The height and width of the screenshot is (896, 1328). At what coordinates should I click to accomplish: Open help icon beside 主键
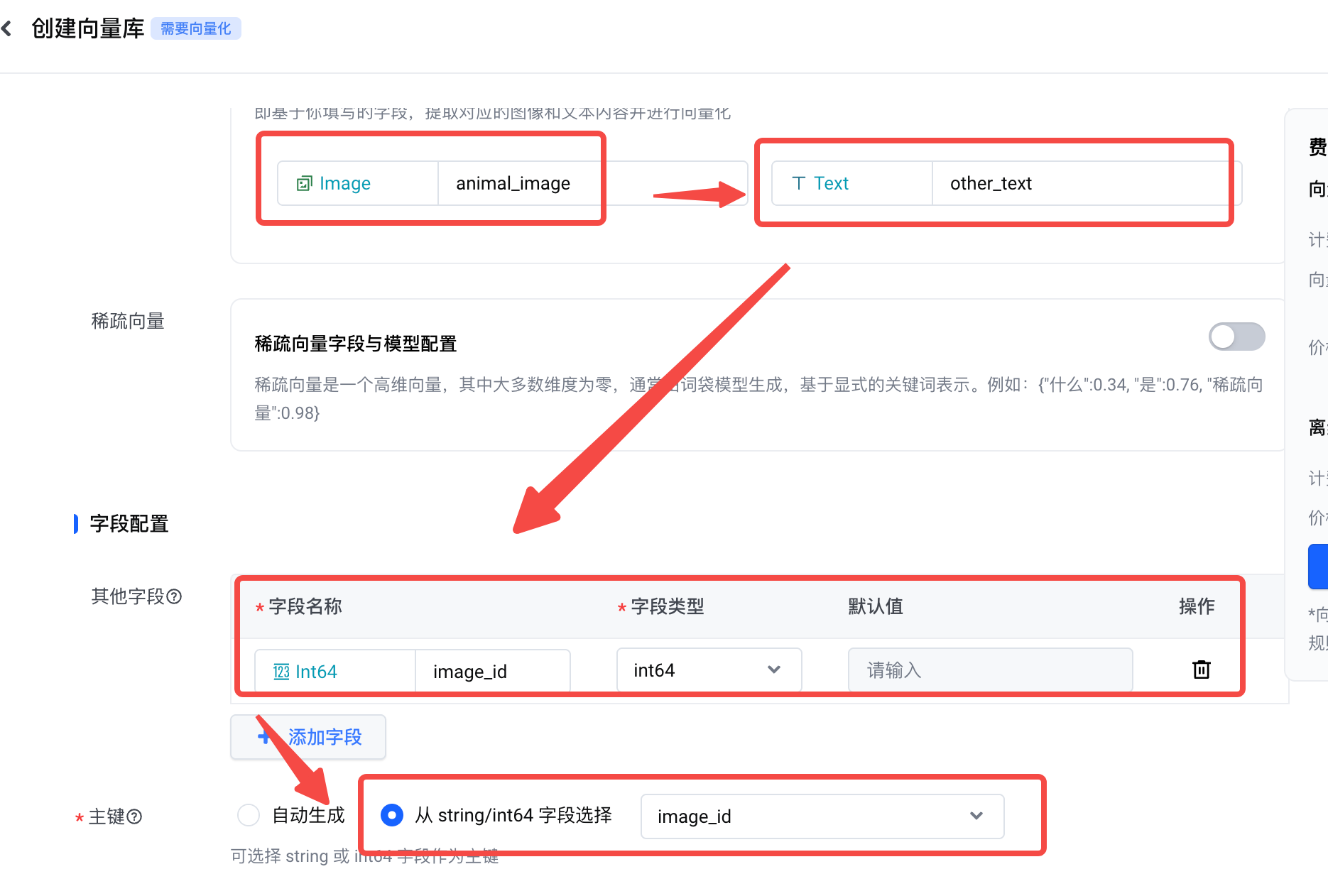pos(134,816)
